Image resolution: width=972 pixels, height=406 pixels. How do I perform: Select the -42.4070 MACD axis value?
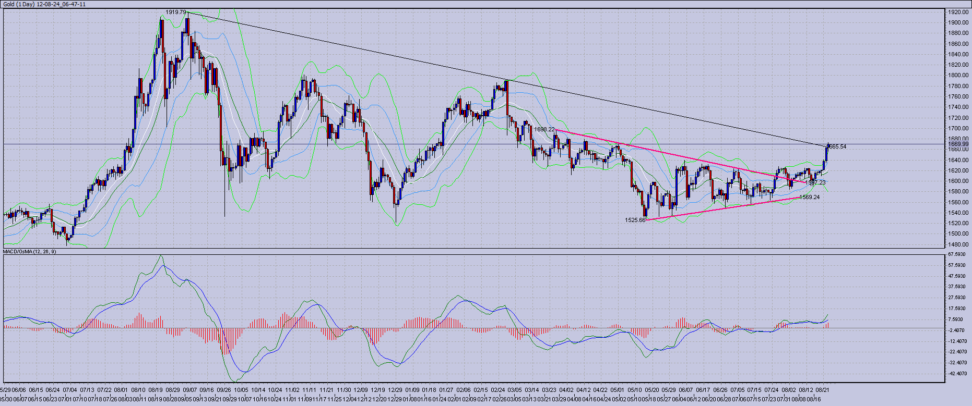click(957, 374)
